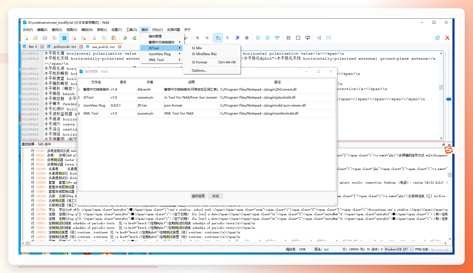Click the close all files toolbar icon
Screen dimensions: 473x273
tap(83, 38)
